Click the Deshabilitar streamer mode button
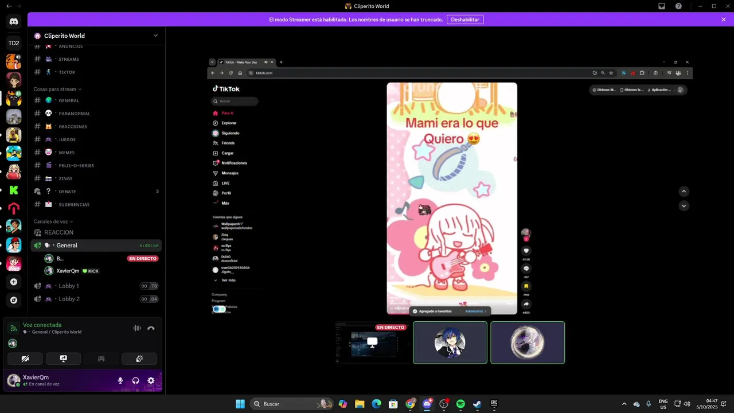 [x=465, y=20]
